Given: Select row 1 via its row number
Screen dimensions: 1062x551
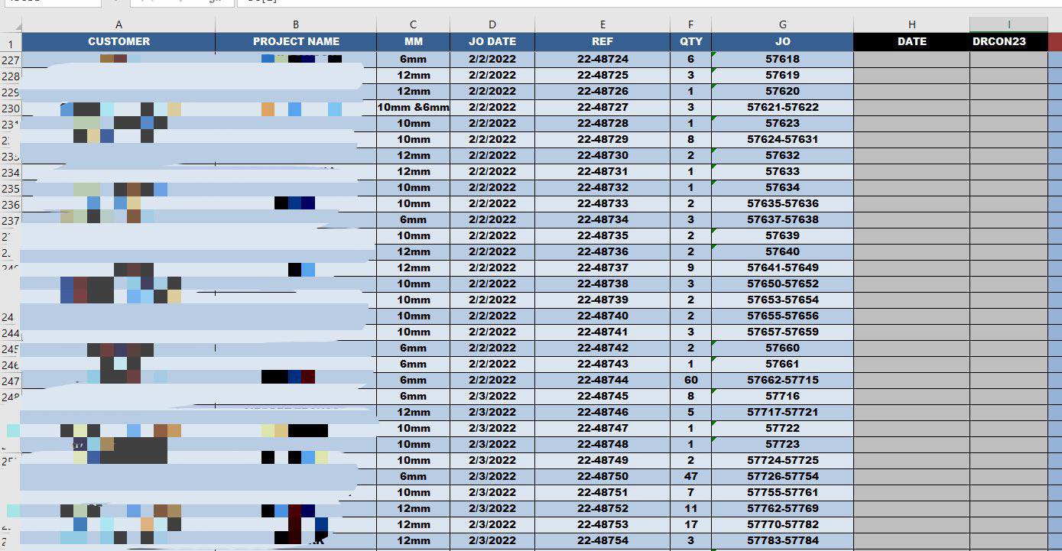Looking at the screenshot, I should click(11, 44).
